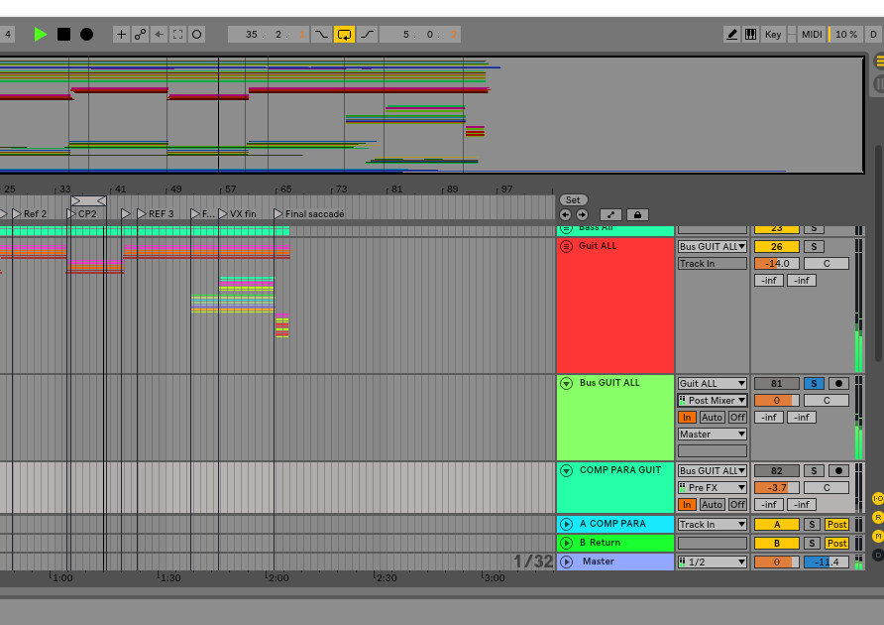This screenshot has width=884, height=625.
Task: Open Key Map Mode
Action: tap(772, 35)
